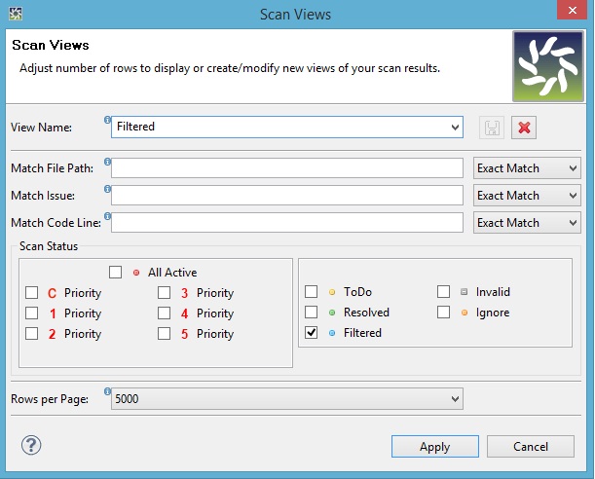Open Exact Match dropdown for Match File Path
This screenshot has width=595, height=479.
(527, 168)
